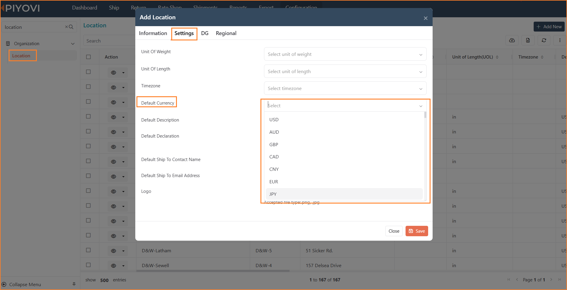
Task: Click the PIYOVI logo
Action: coord(21,8)
